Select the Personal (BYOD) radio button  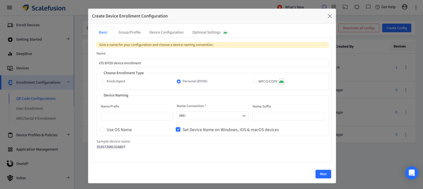click(x=178, y=81)
